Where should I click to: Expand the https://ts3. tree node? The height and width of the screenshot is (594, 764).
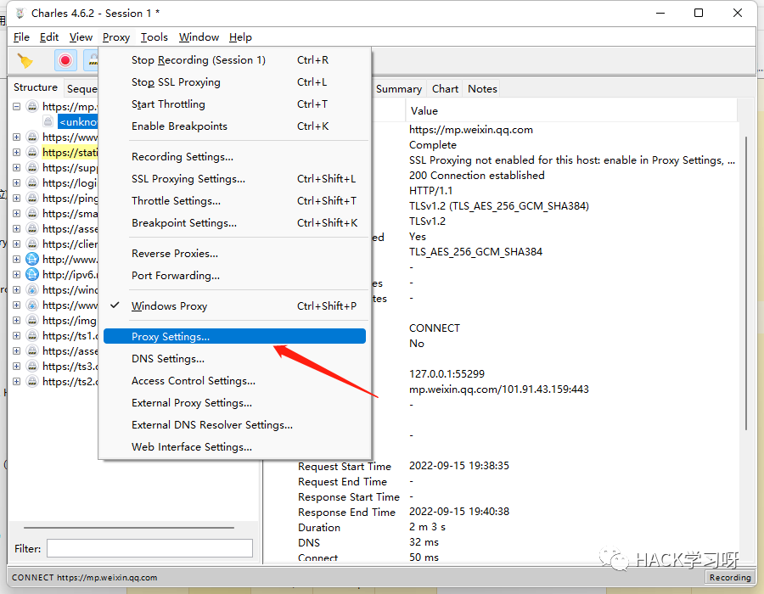click(17, 366)
